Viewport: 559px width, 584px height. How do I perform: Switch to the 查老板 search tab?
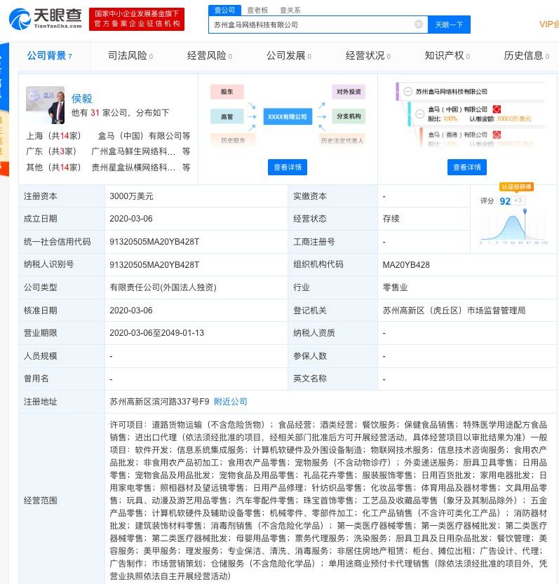tap(257, 10)
